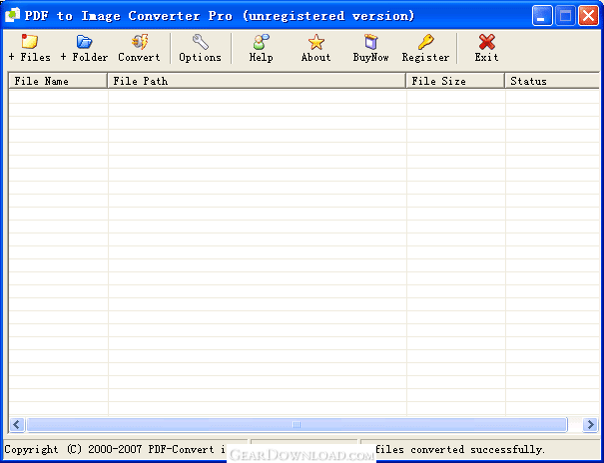Click the red Exit icon
This screenshot has height=463, width=604.
pos(486,42)
